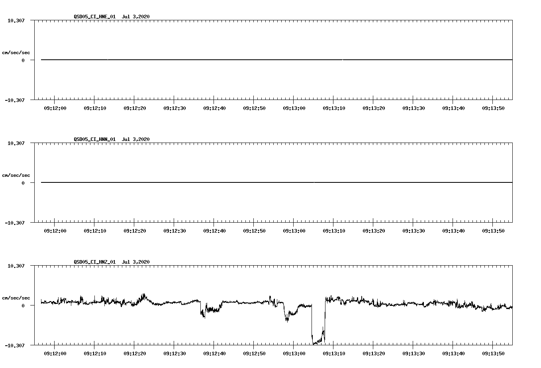Click the -10.307 lower limit on HNZ chart
The height and width of the screenshot is (368, 541).
tap(15, 345)
